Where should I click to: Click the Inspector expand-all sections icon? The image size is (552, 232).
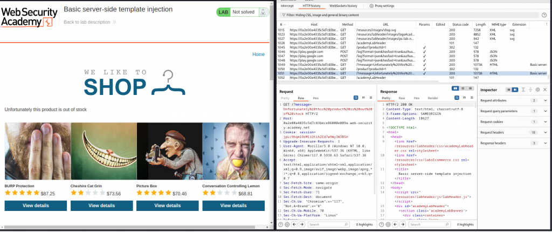click(523, 90)
